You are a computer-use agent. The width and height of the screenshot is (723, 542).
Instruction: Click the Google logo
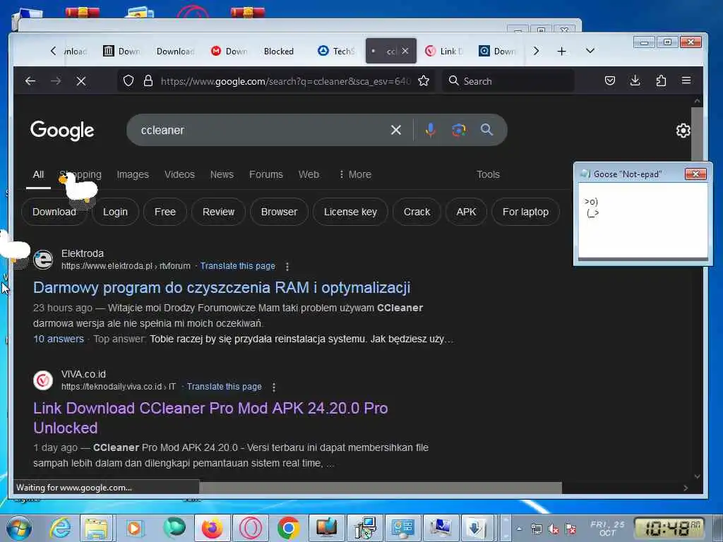tap(62, 131)
